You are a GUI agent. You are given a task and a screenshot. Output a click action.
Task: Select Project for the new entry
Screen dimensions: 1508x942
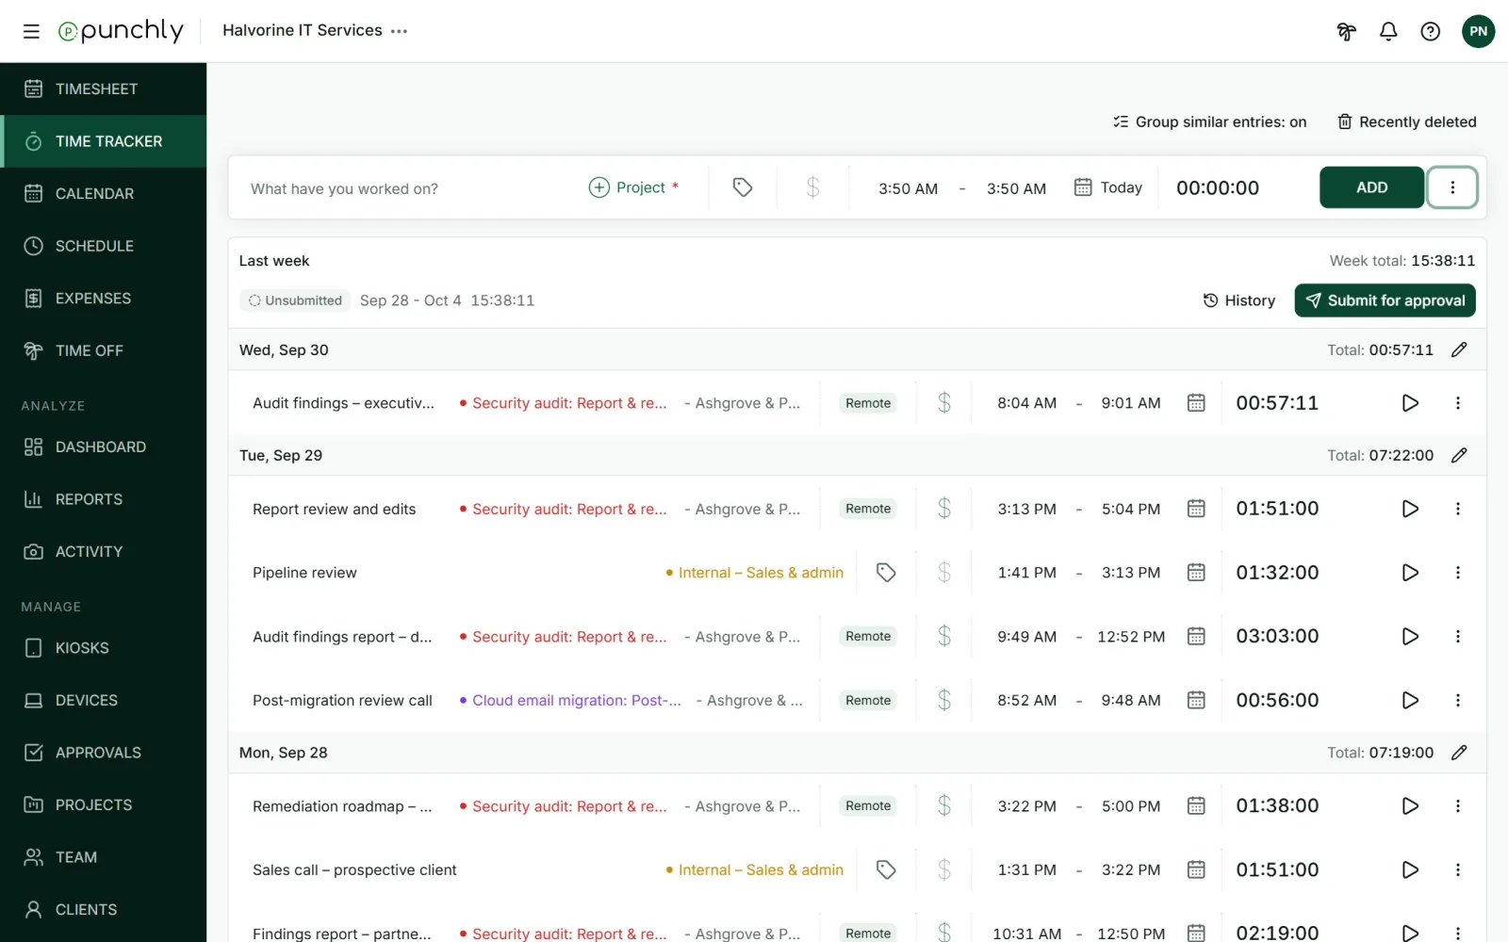click(x=633, y=187)
